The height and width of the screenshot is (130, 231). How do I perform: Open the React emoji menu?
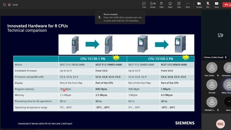[x=170, y=5]
